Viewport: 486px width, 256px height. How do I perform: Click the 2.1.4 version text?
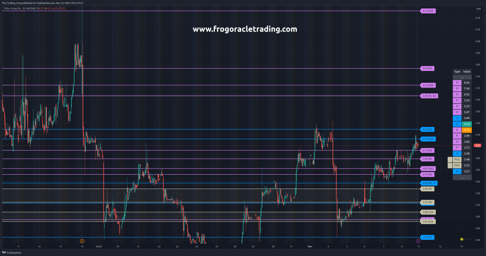point(468,239)
